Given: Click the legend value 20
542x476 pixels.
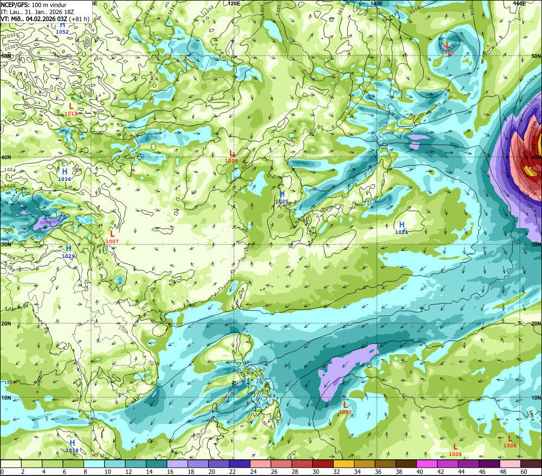Looking at the screenshot, I should (x=211, y=472).
